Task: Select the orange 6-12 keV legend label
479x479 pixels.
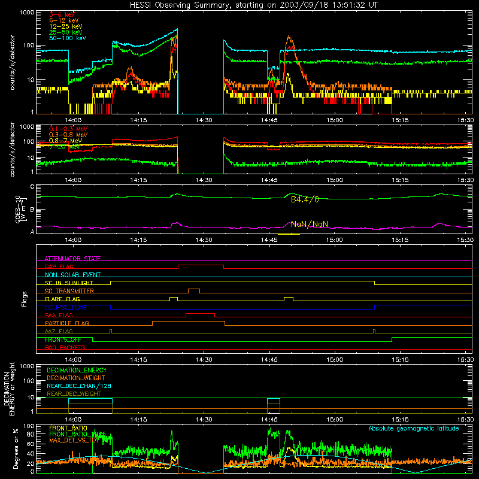Action: [x=63, y=20]
